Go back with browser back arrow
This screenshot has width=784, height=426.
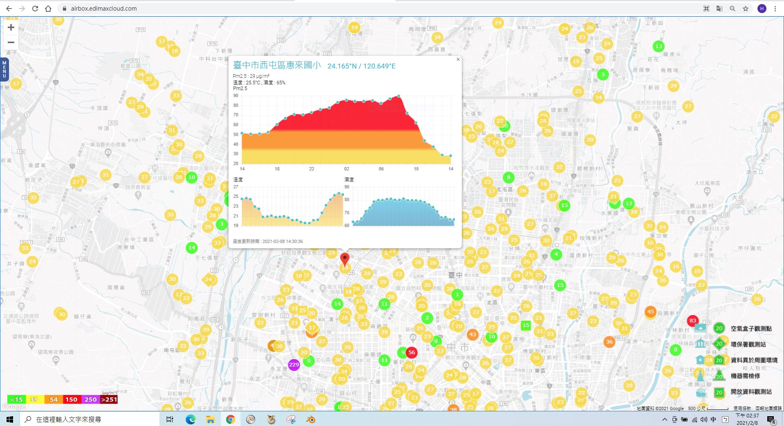coord(9,9)
